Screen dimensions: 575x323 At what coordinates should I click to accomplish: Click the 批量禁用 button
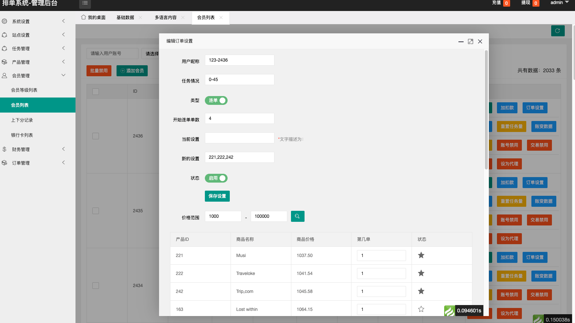click(99, 71)
